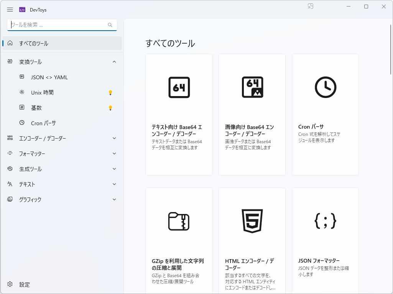Image resolution: width=393 pixels, height=294 pixels.
Task: Expand the フォーマッター category
Action: point(114,154)
